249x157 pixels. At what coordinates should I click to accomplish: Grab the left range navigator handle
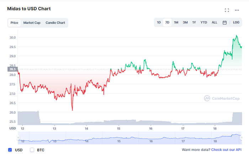18,137
